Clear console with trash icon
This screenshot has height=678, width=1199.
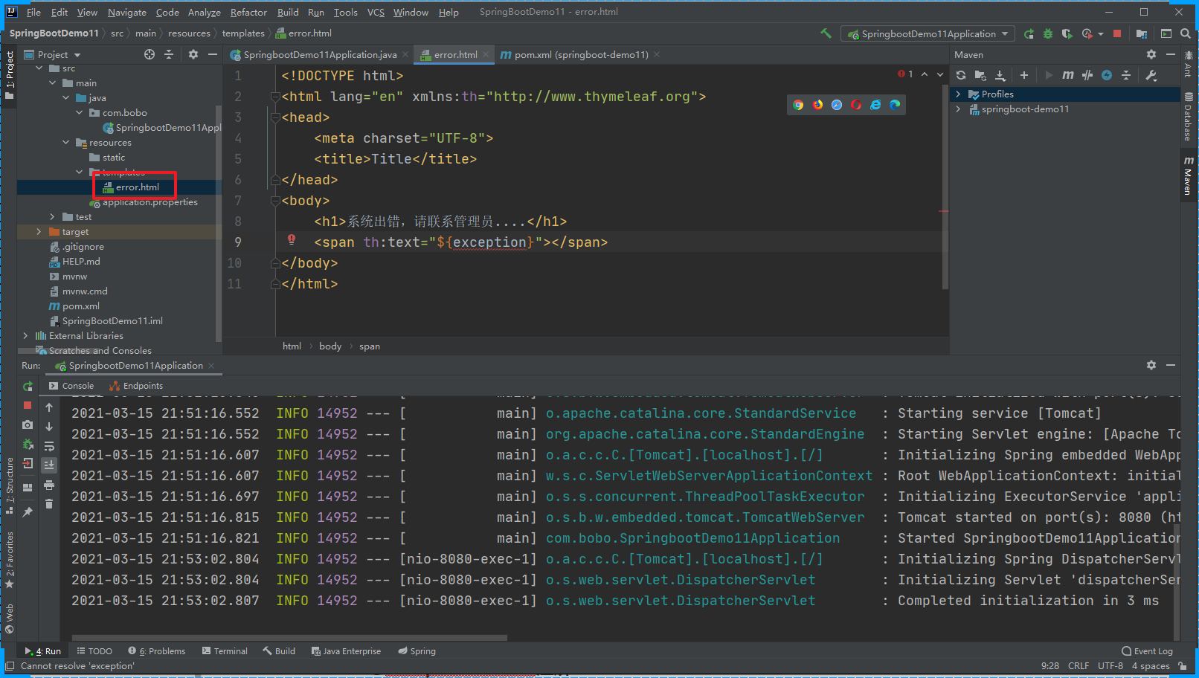49,504
